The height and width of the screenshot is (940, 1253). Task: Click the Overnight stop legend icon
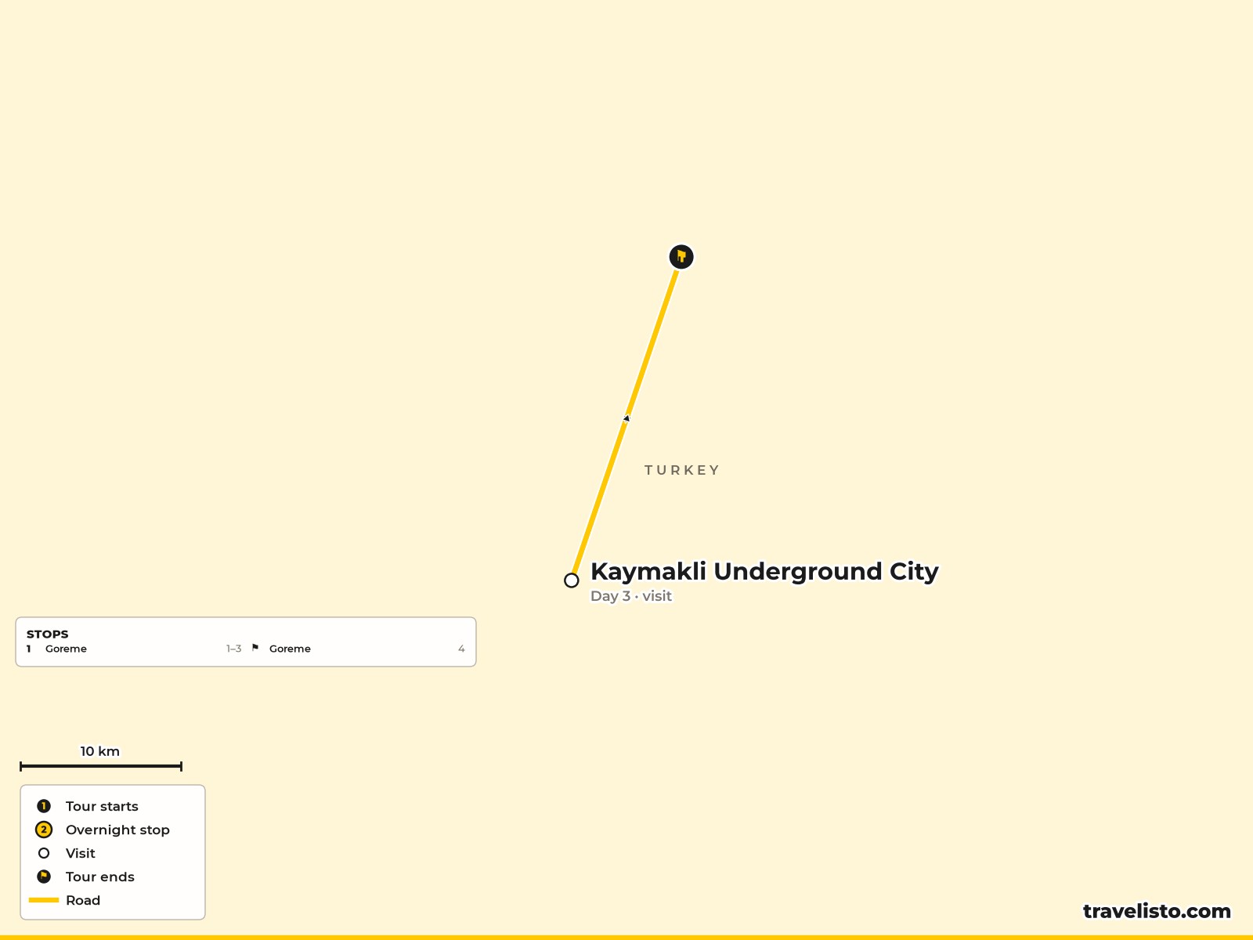(44, 830)
